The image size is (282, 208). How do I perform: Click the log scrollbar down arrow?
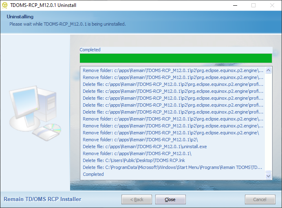(269, 176)
